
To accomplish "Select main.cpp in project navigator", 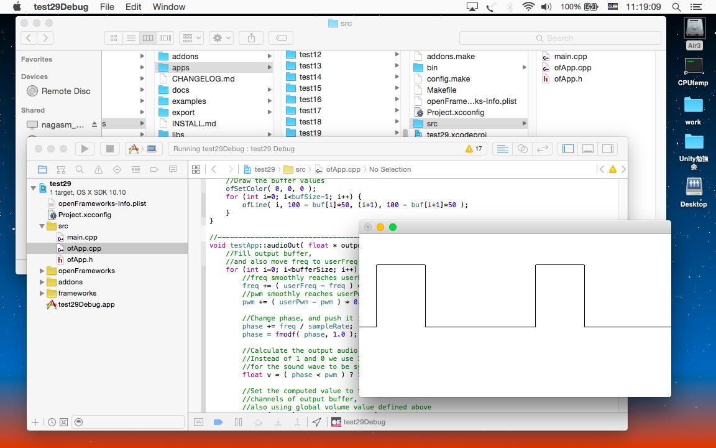I will click(x=82, y=237).
